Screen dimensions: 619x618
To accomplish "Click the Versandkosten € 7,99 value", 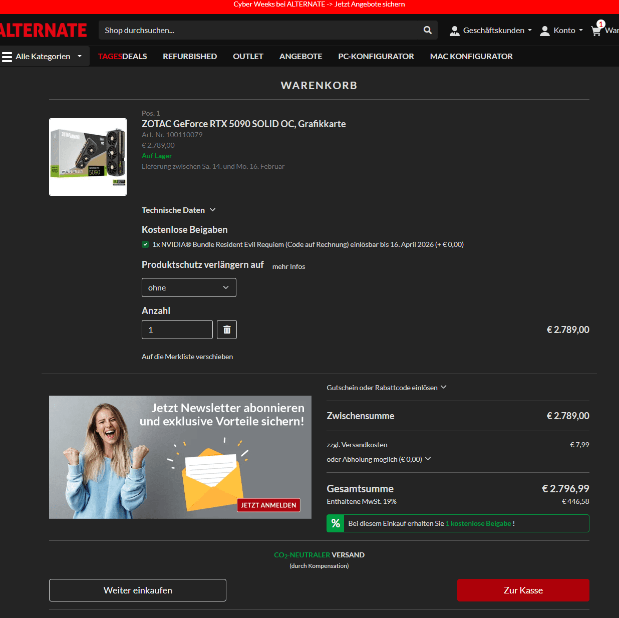I will coord(579,445).
